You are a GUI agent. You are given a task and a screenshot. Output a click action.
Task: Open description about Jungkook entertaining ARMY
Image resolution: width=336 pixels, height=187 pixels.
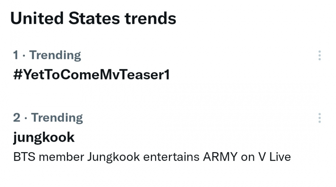point(152,157)
